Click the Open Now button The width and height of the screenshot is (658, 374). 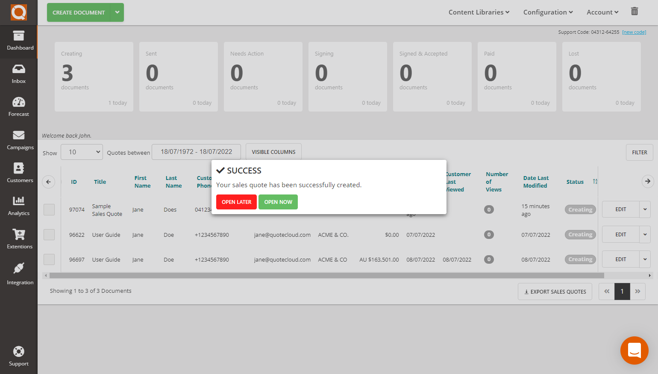(x=278, y=202)
